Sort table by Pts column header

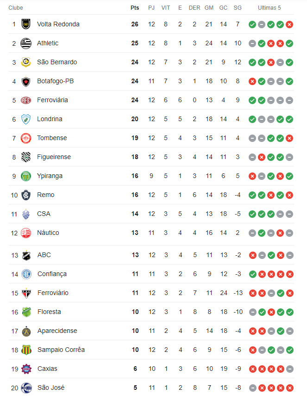tap(135, 8)
